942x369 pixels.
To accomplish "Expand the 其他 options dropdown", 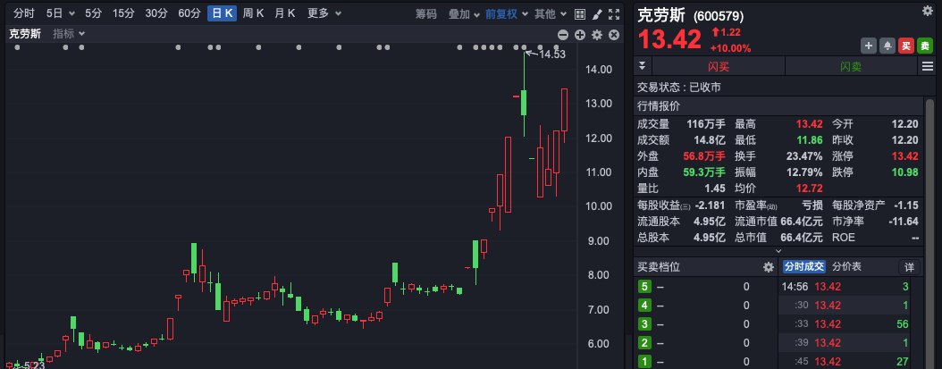I will [x=551, y=13].
